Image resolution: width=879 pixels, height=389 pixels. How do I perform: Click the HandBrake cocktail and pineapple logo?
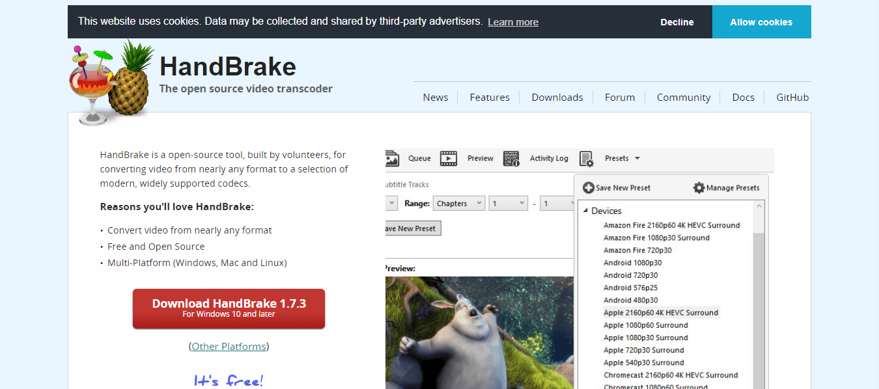coord(111,82)
